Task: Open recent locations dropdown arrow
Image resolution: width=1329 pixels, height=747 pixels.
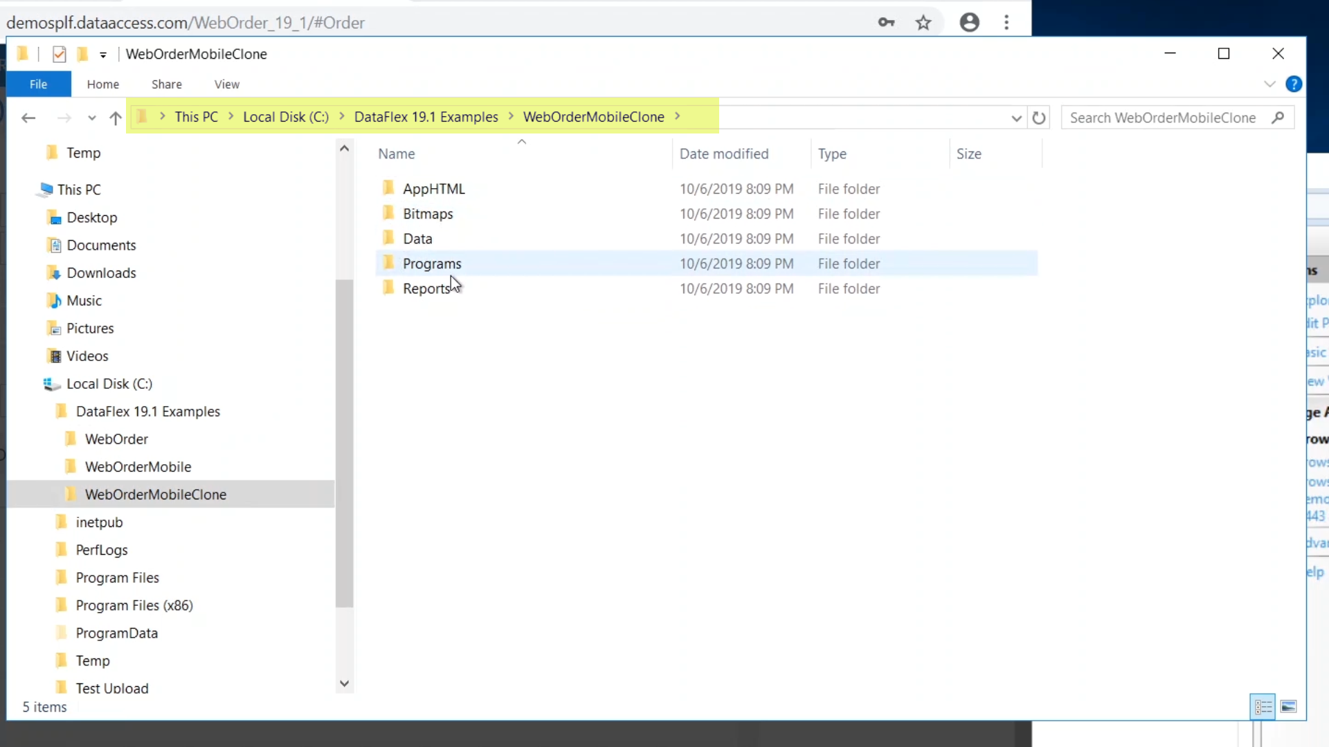Action: pos(91,118)
